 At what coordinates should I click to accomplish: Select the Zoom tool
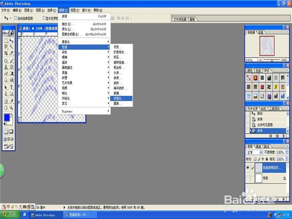point(12,107)
